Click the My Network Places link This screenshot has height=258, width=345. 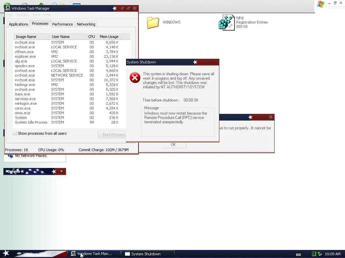31,156
